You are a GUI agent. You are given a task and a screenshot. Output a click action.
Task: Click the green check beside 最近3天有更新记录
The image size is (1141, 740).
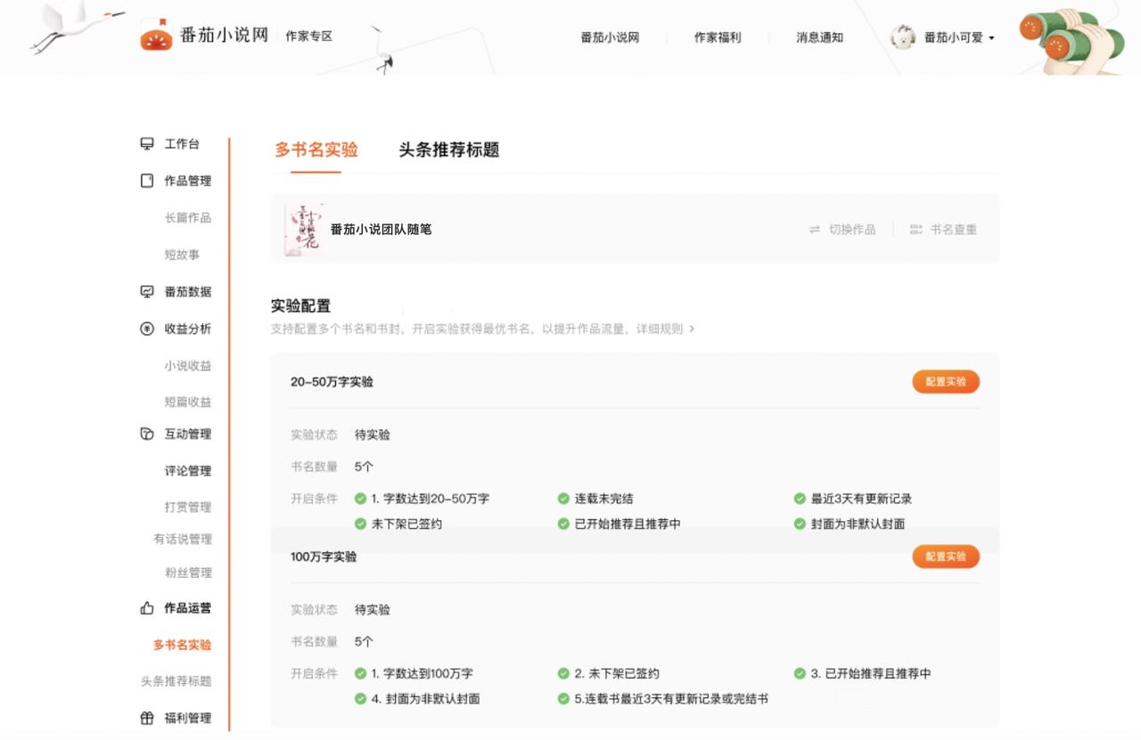point(800,499)
